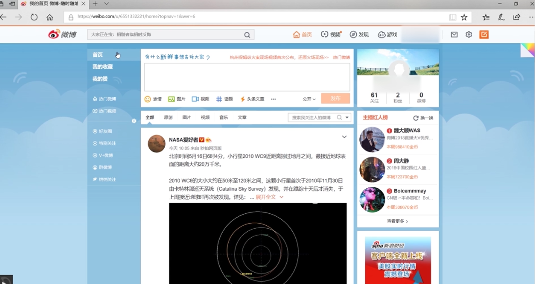Open 群微博 in left sidebar
Screen dimensions: 535x284
tap(102, 167)
